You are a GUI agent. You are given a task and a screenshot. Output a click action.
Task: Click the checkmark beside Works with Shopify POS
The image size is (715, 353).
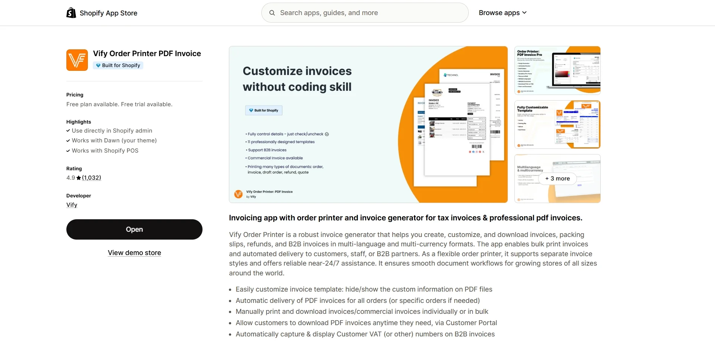68,150
